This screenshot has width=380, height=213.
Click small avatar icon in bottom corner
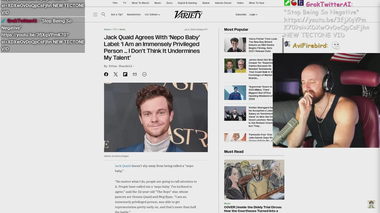[x=371, y=204]
